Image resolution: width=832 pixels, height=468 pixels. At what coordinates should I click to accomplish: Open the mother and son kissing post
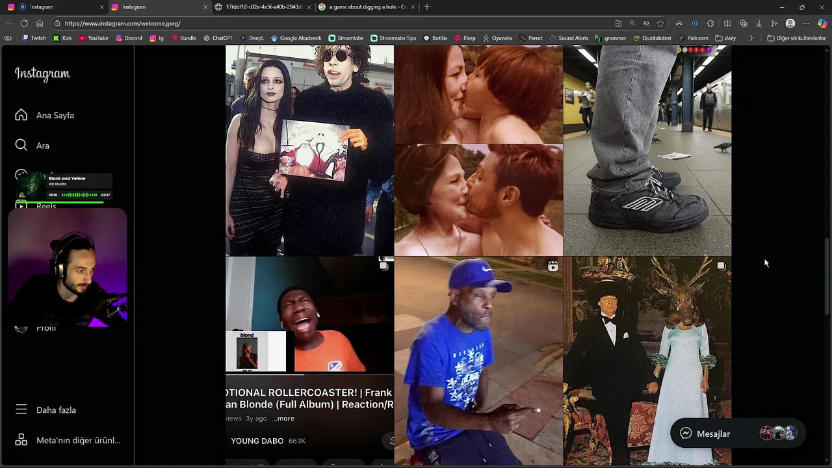pos(478,150)
